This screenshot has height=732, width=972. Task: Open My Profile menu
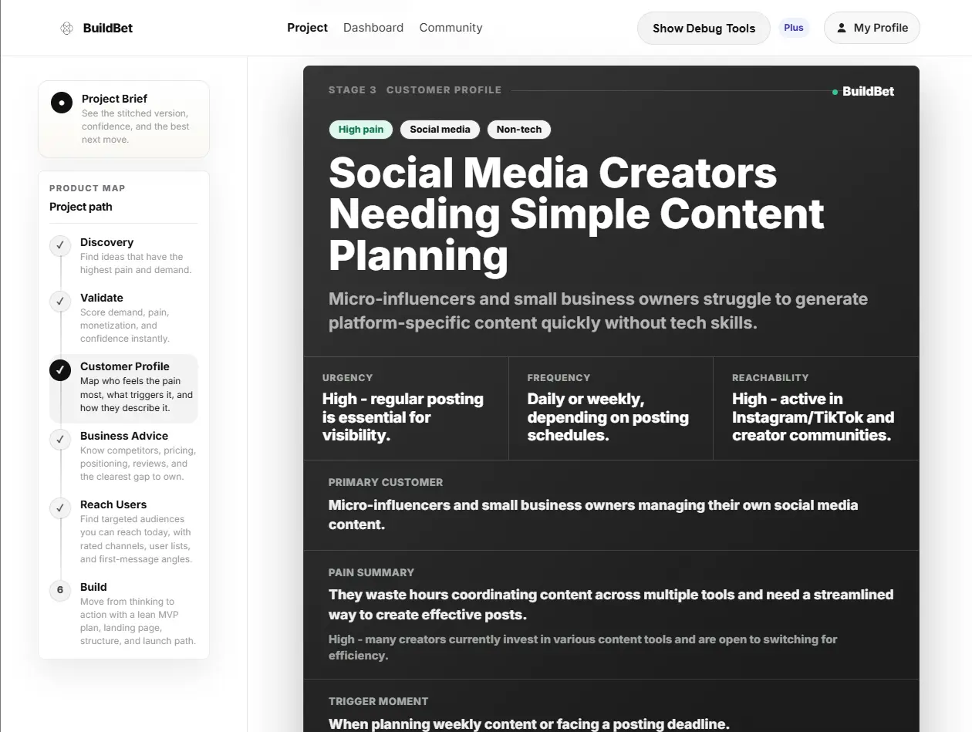click(x=872, y=28)
